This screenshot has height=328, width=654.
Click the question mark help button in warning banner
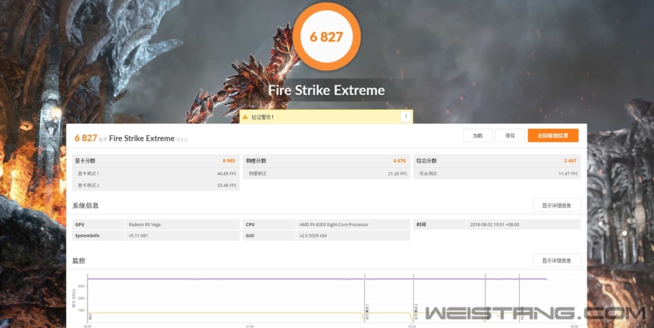pyautogui.click(x=406, y=117)
